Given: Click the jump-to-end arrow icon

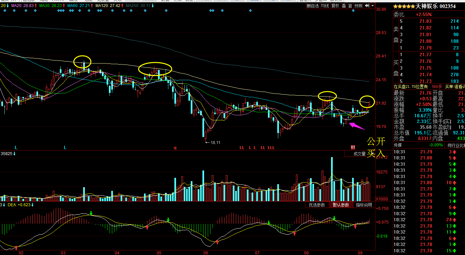Looking at the screenshot, I should 367,6.
